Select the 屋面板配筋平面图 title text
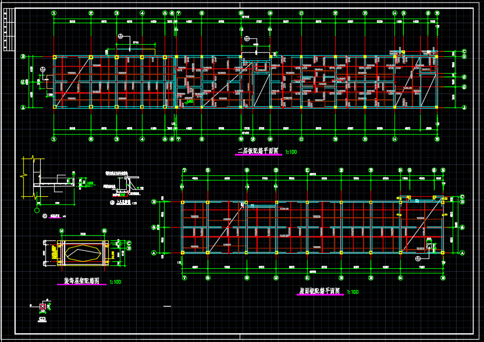The image size is (484, 342). tap(319, 291)
